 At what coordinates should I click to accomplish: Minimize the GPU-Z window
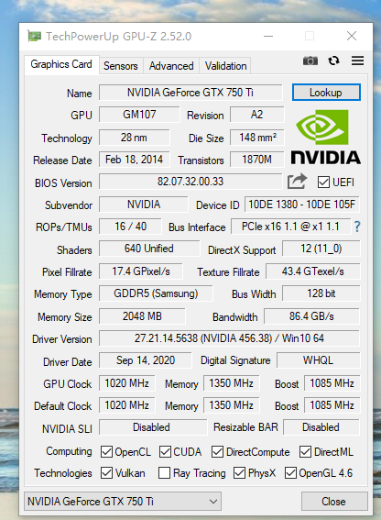(268, 36)
